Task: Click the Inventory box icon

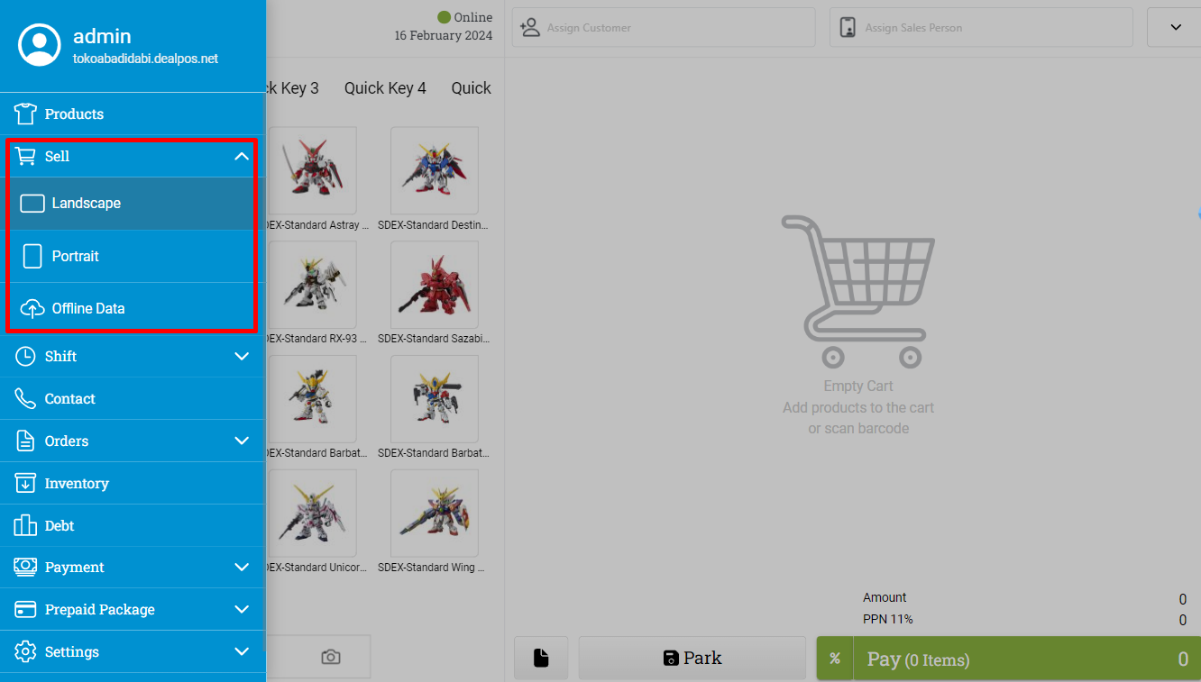Action: pos(25,483)
